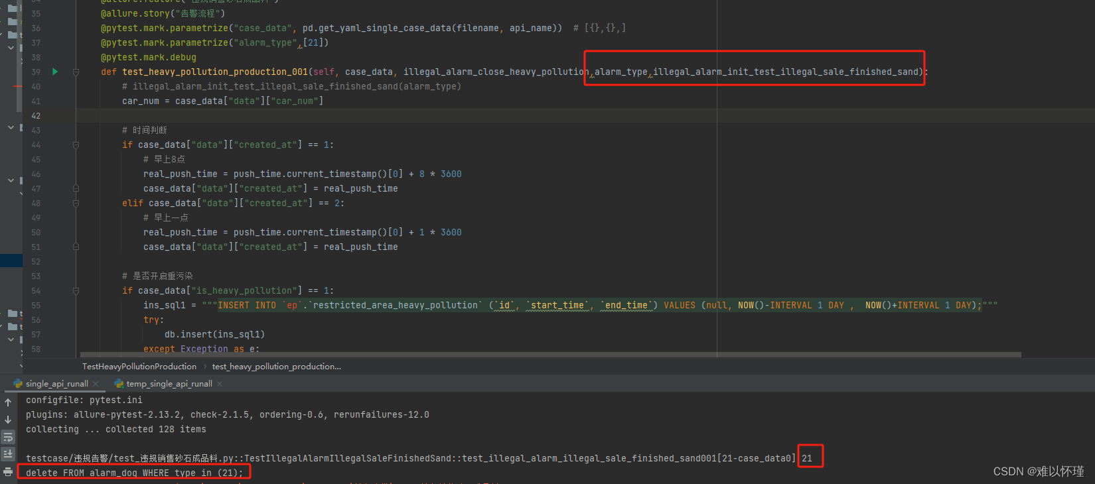Click the car_num assignment on line 41

[x=223, y=101]
